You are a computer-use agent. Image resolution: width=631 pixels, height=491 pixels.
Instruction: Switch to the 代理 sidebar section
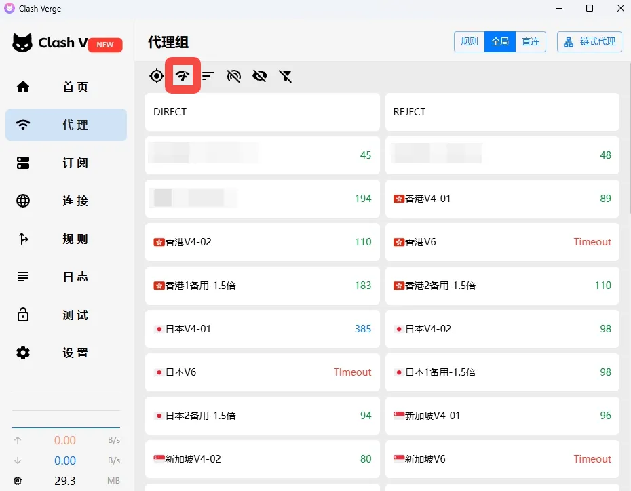point(66,125)
